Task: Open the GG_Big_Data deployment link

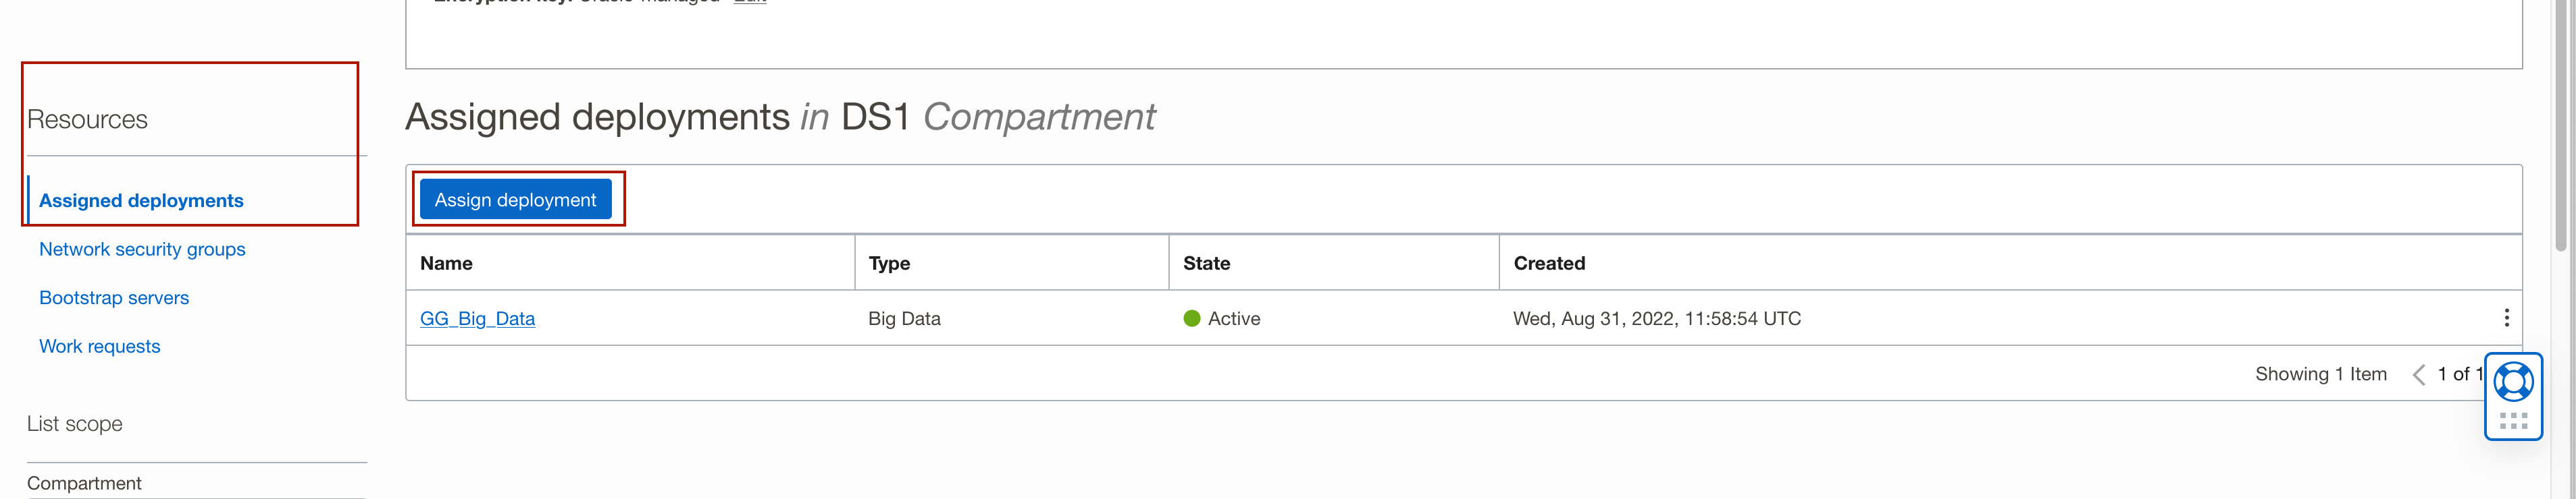Action: [477, 318]
